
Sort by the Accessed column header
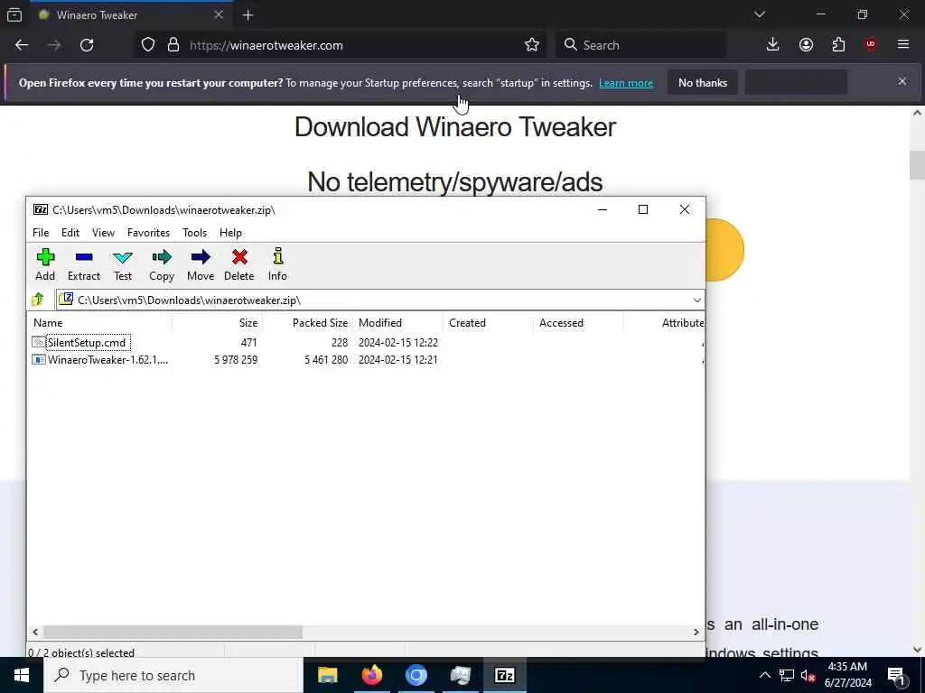pos(578,323)
